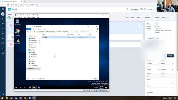Click the Explorer back arrow
Image resolution: width=178 pixels, height=100 pixels.
[28, 32]
